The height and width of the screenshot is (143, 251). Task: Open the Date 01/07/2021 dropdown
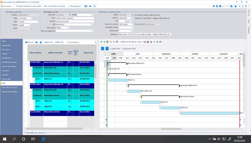pyautogui.click(x=31, y=18)
